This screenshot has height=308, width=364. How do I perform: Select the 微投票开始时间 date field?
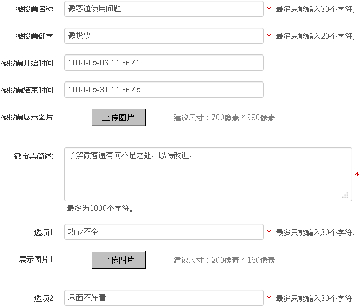[x=163, y=63]
